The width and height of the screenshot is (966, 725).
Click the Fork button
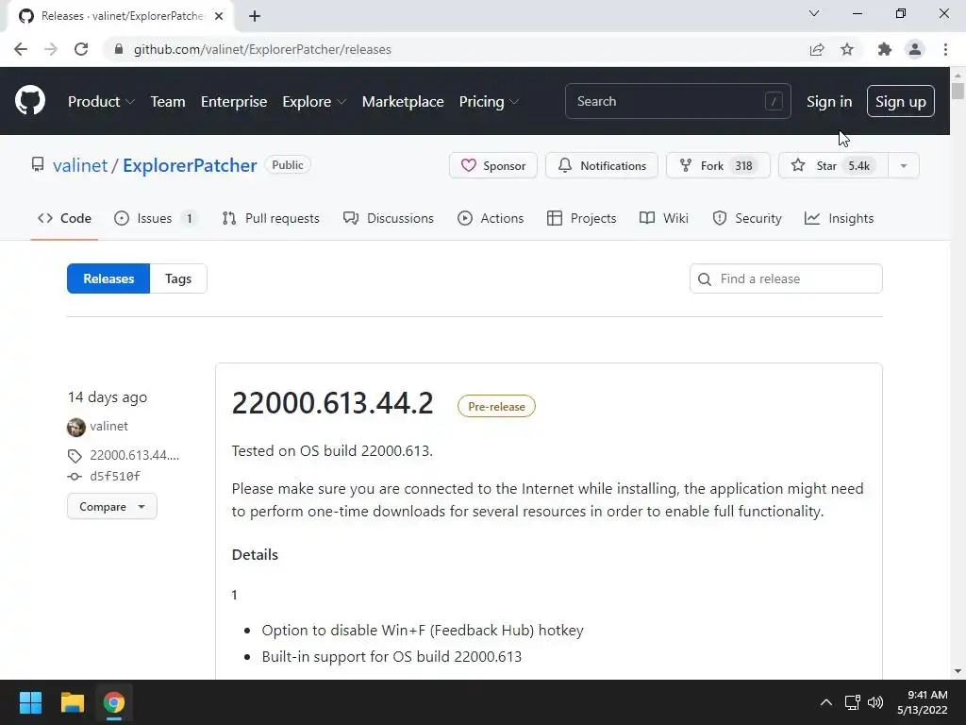(x=718, y=165)
